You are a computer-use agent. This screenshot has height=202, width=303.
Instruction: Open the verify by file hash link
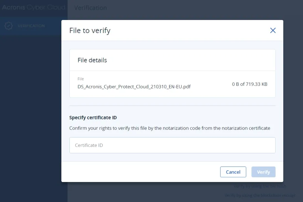click(260, 186)
